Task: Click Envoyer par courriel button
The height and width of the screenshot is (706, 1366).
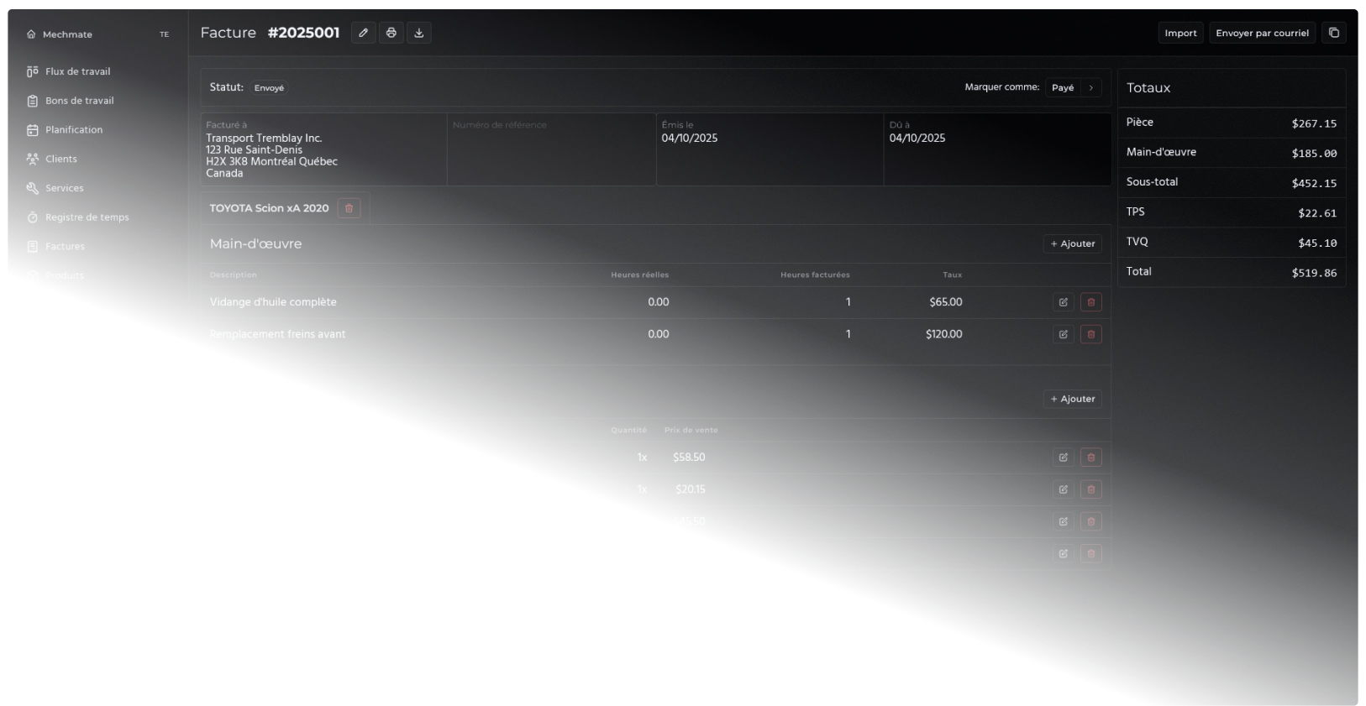Action: [1262, 33]
